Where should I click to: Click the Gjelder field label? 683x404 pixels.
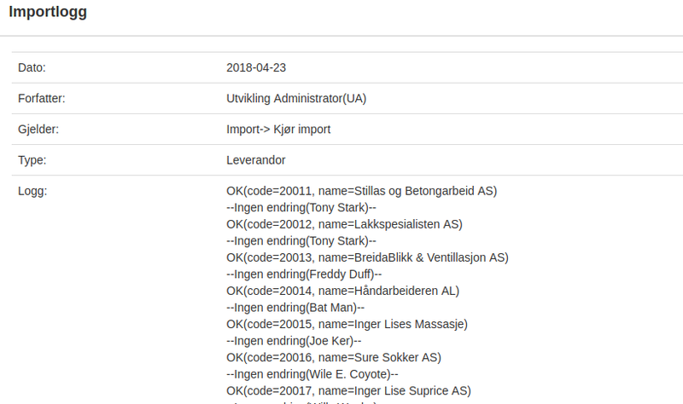38,130
